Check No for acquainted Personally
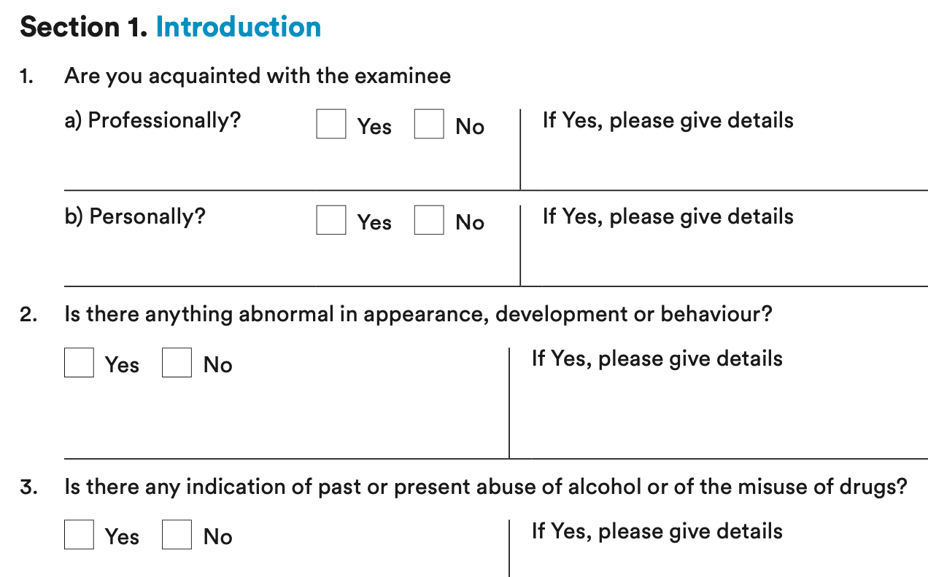The height and width of the screenshot is (577, 928). click(x=429, y=220)
